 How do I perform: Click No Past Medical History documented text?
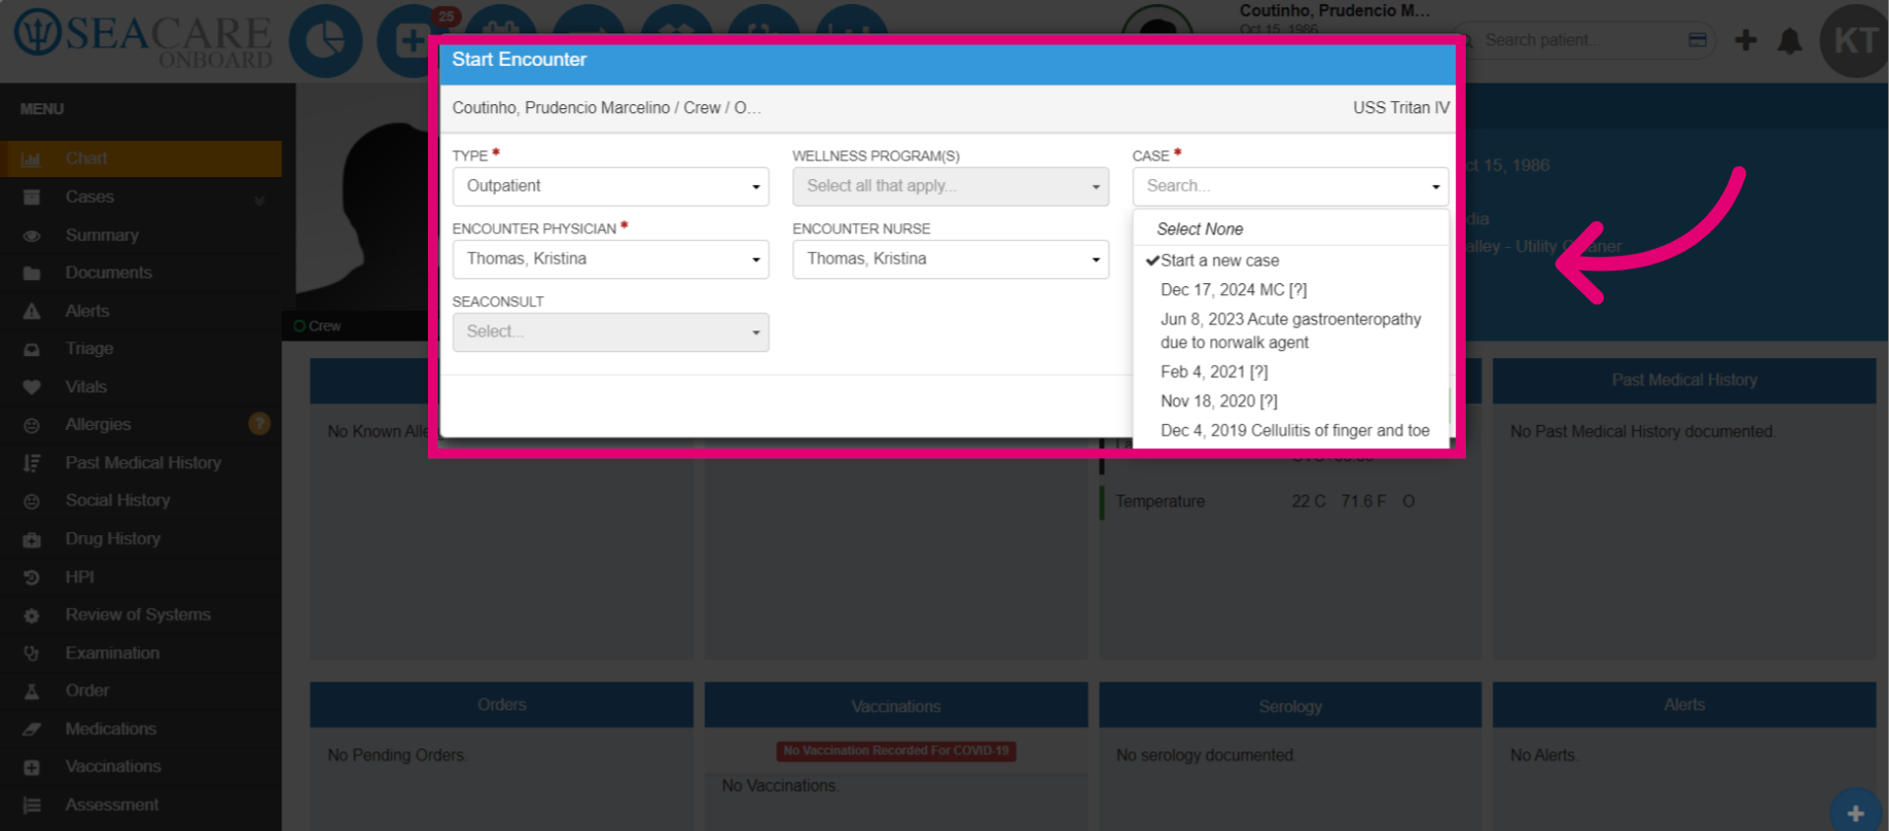pyautogui.click(x=1643, y=432)
